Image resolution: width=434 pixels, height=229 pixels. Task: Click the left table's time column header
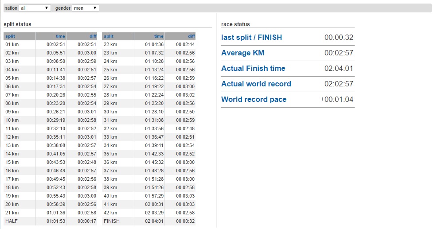tap(60, 36)
